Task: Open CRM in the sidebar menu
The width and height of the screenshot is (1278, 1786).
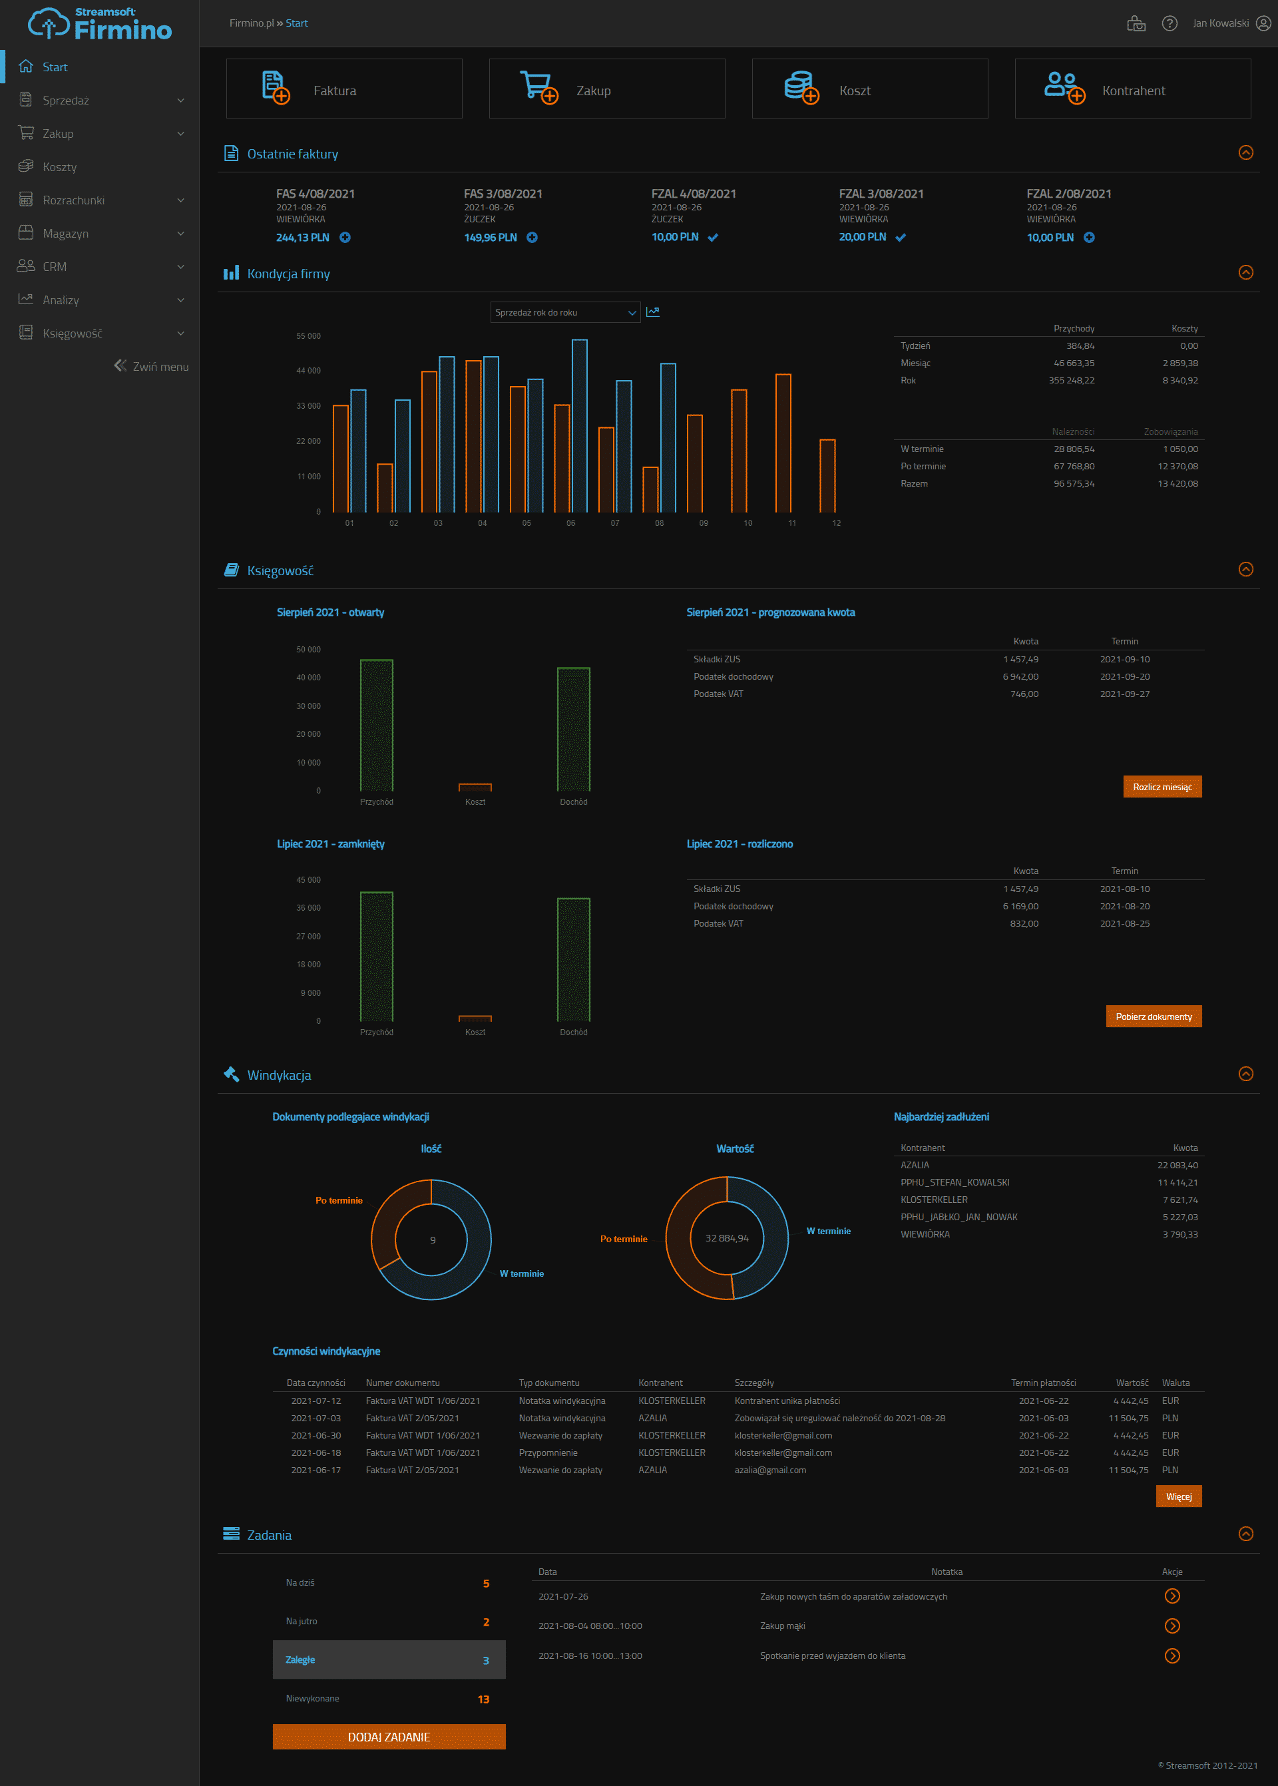Action: pos(99,266)
